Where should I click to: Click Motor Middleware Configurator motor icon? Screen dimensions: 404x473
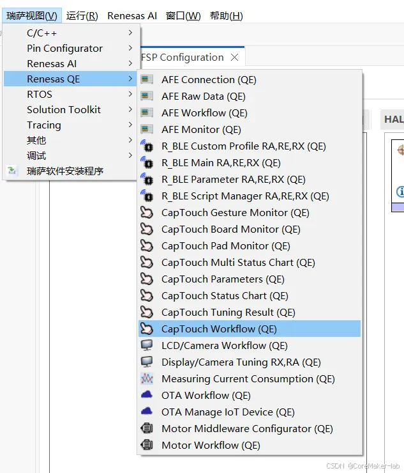[x=147, y=428]
